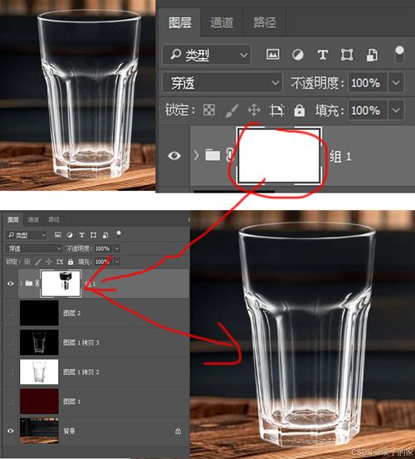Open 穿透 blend mode dropdown in the enlarged panel
Viewport: 415px width, 459px height.
[x=222, y=83]
